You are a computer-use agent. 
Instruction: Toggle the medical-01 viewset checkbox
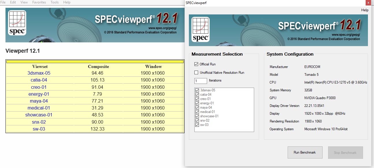[x=197, y=112]
